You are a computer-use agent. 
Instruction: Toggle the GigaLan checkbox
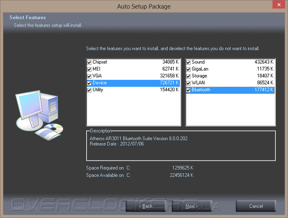pos(188,69)
